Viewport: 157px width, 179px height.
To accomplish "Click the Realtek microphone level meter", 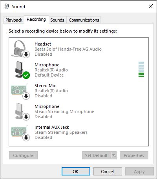I will [141, 69].
